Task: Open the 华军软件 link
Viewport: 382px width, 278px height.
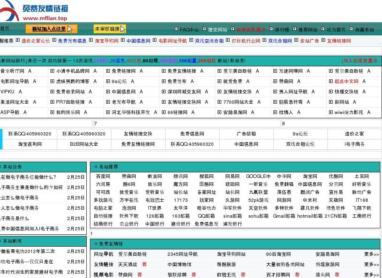Action: click(232, 208)
